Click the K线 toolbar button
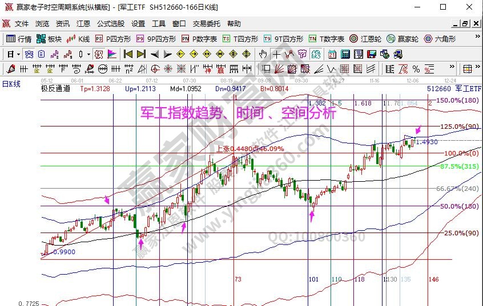The image size is (483, 306). 78,39
